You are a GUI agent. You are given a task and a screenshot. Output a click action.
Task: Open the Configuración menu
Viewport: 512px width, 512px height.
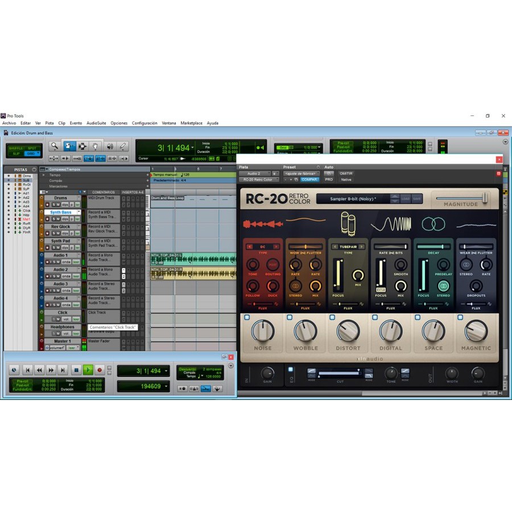tap(144, 123)
